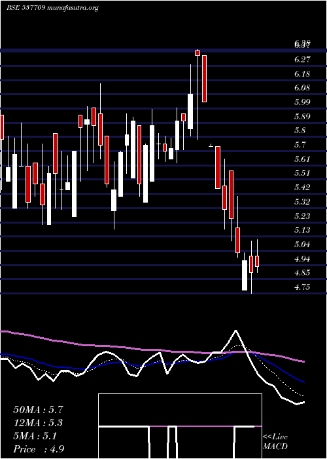Click the 6.27 price axis label
The image size is (327, 459).
click(302, 60)
